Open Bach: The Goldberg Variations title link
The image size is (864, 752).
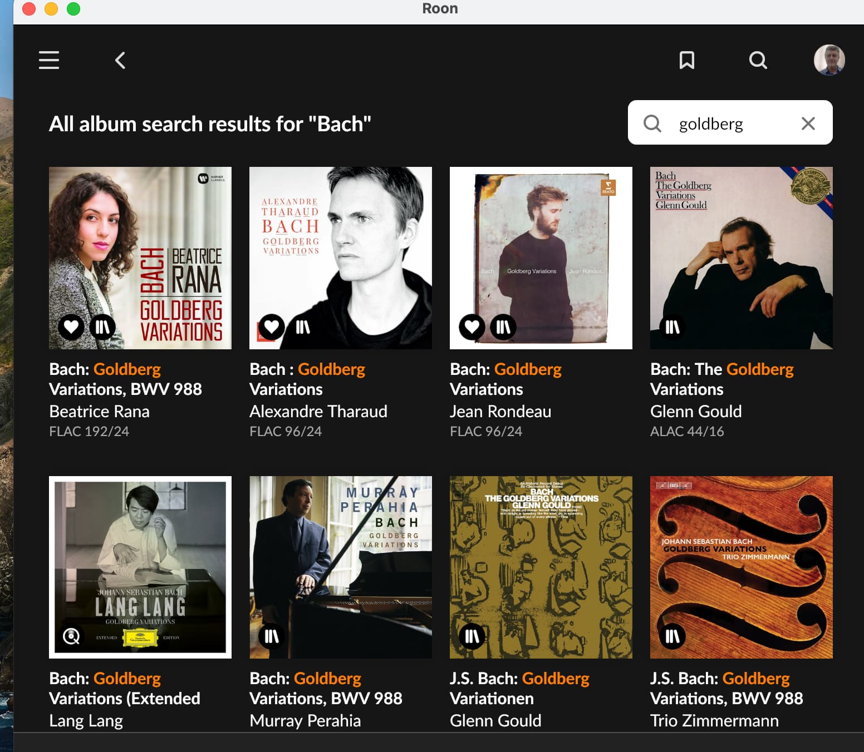[721, 379]
